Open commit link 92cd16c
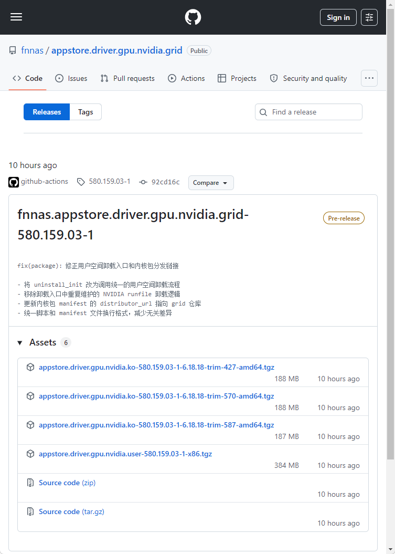This screenshot has width=395, height=554. pos(166,182)
